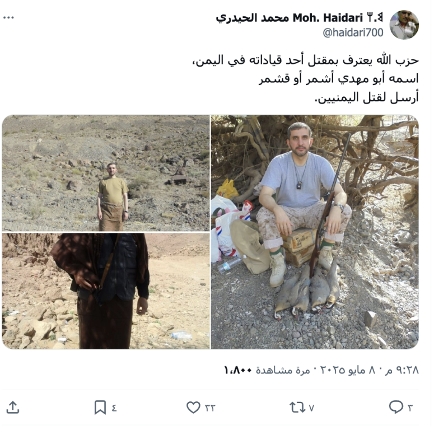Click the share upload arrow icon
Viewport: 448px width, 426px height.
12,407
